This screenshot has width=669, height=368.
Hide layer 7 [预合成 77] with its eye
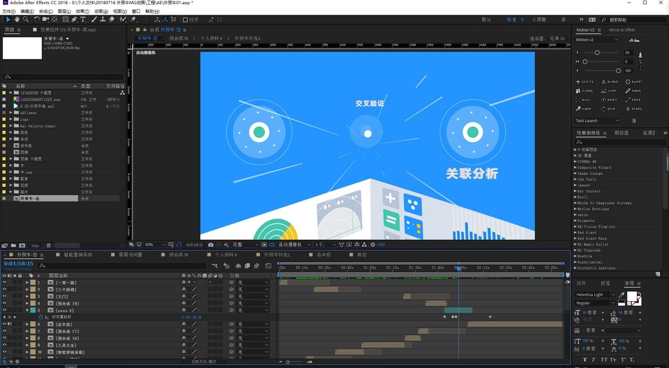4,331
